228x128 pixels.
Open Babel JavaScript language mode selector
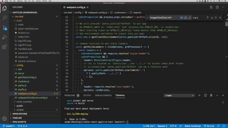(193, 126)
